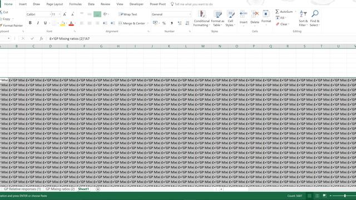Open the AutoSum dropdown arrow
This screenshot has width=356, height=200.
point(295,12)
